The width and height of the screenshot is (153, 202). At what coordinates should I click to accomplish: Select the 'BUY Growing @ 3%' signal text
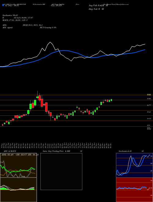(x=48, y=28)
